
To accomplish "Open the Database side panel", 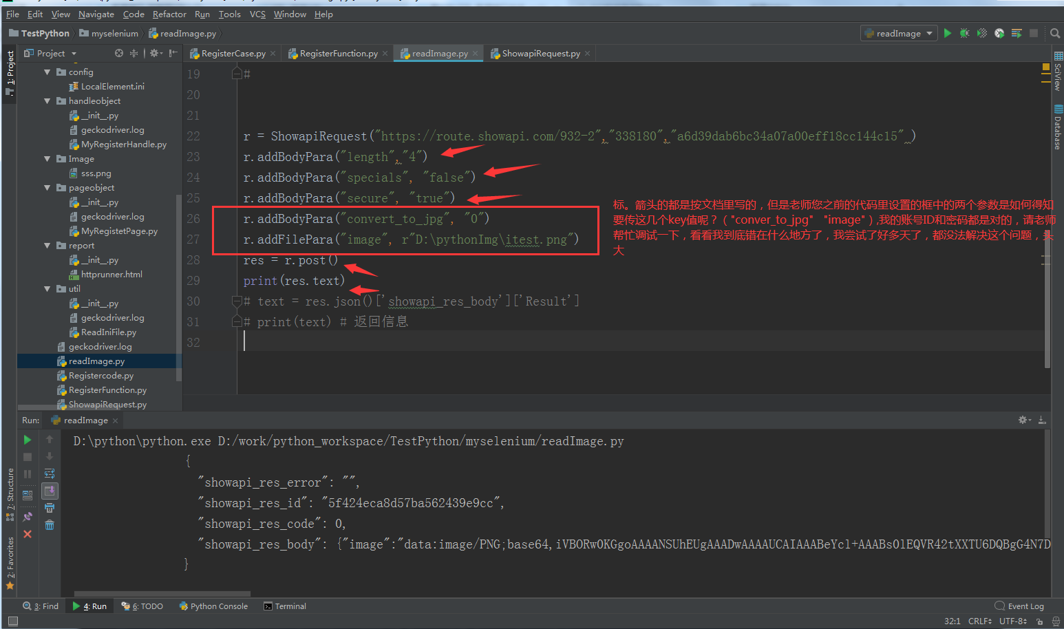I will coord(1058,127).
